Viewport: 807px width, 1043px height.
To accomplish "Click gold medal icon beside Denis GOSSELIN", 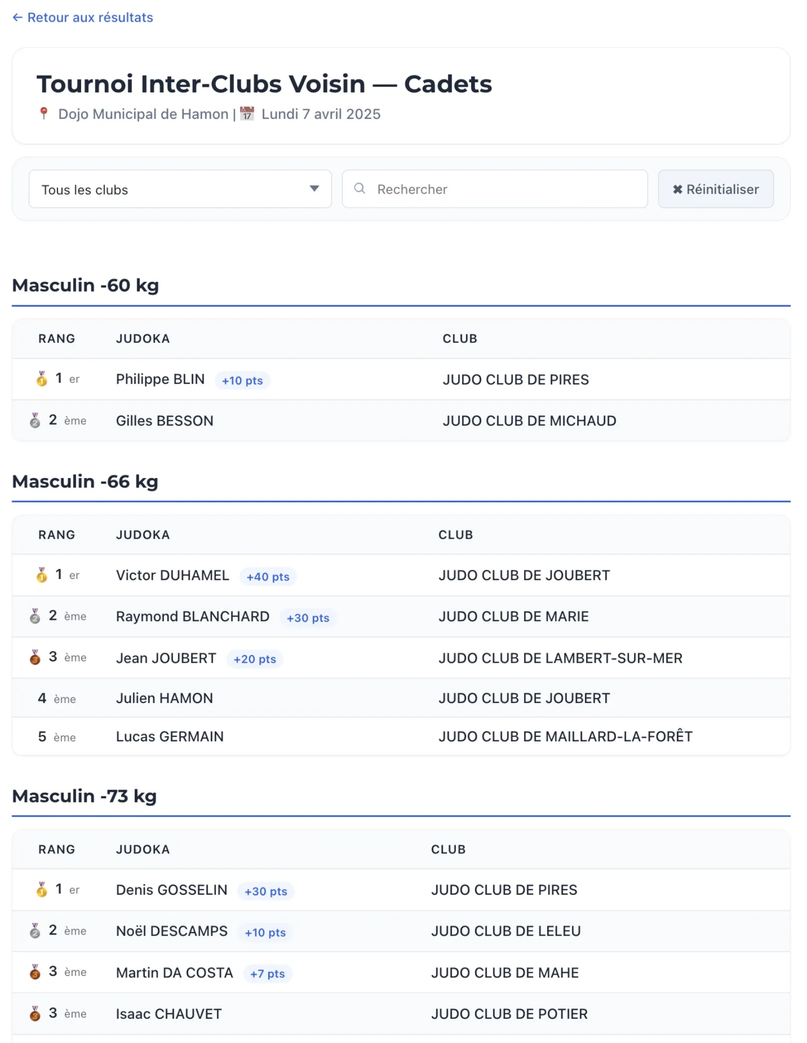I will (x=42, y=889).
